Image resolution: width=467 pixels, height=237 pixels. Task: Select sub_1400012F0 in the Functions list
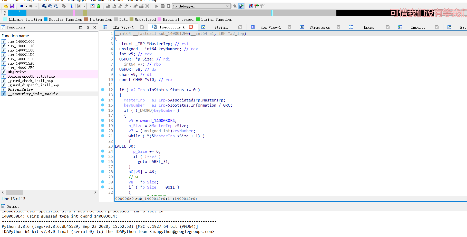[x=21, y=68]
